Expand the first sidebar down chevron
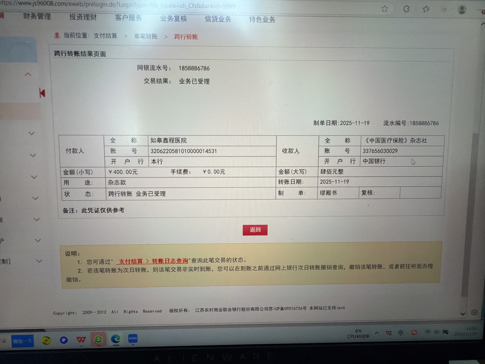The image size is (485, 364). pyautogui.click(x=32, y=133)
